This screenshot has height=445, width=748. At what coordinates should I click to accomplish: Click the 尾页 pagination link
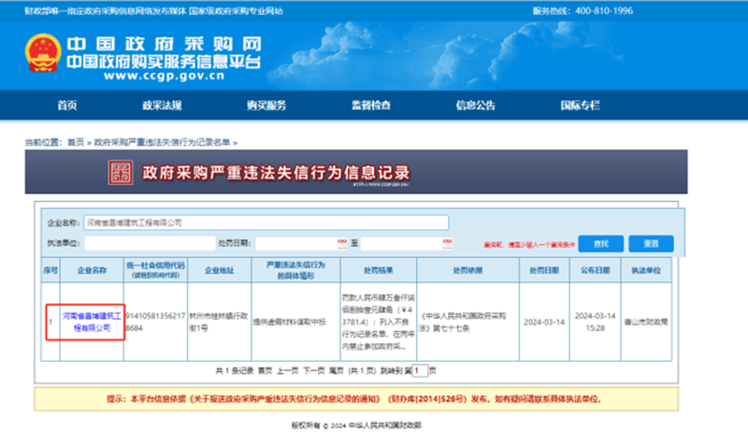click(x=337, y=370)
